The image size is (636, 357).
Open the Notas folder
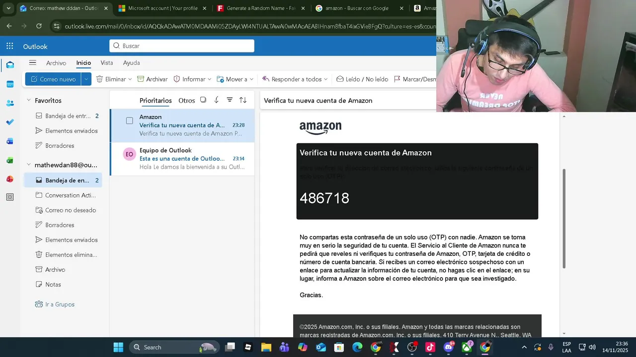coord(63,285)
